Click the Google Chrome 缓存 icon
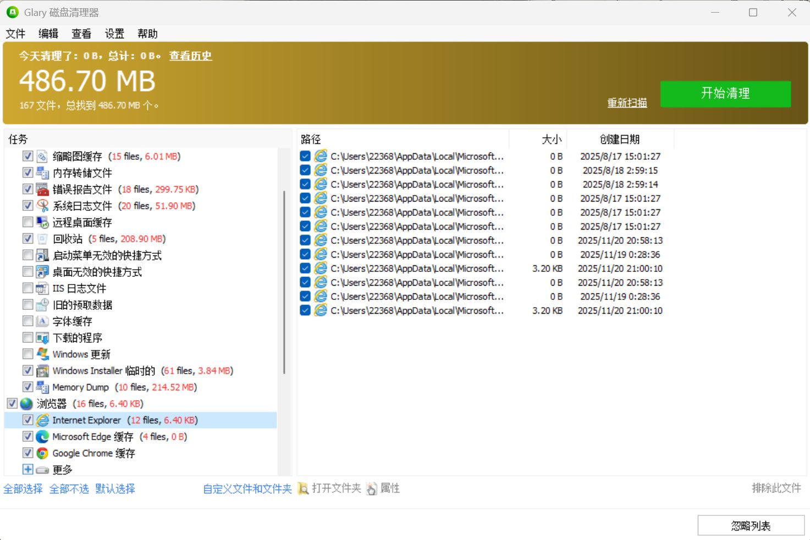This screenshot has height=540, width=810. 42,453
